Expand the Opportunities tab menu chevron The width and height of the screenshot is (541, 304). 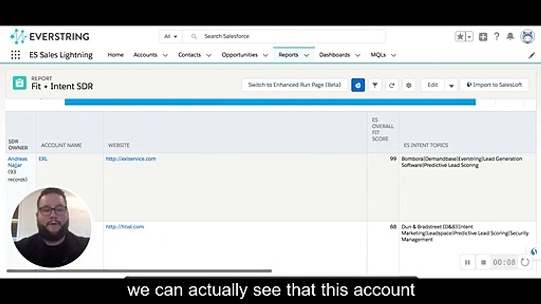click(265, 55)
